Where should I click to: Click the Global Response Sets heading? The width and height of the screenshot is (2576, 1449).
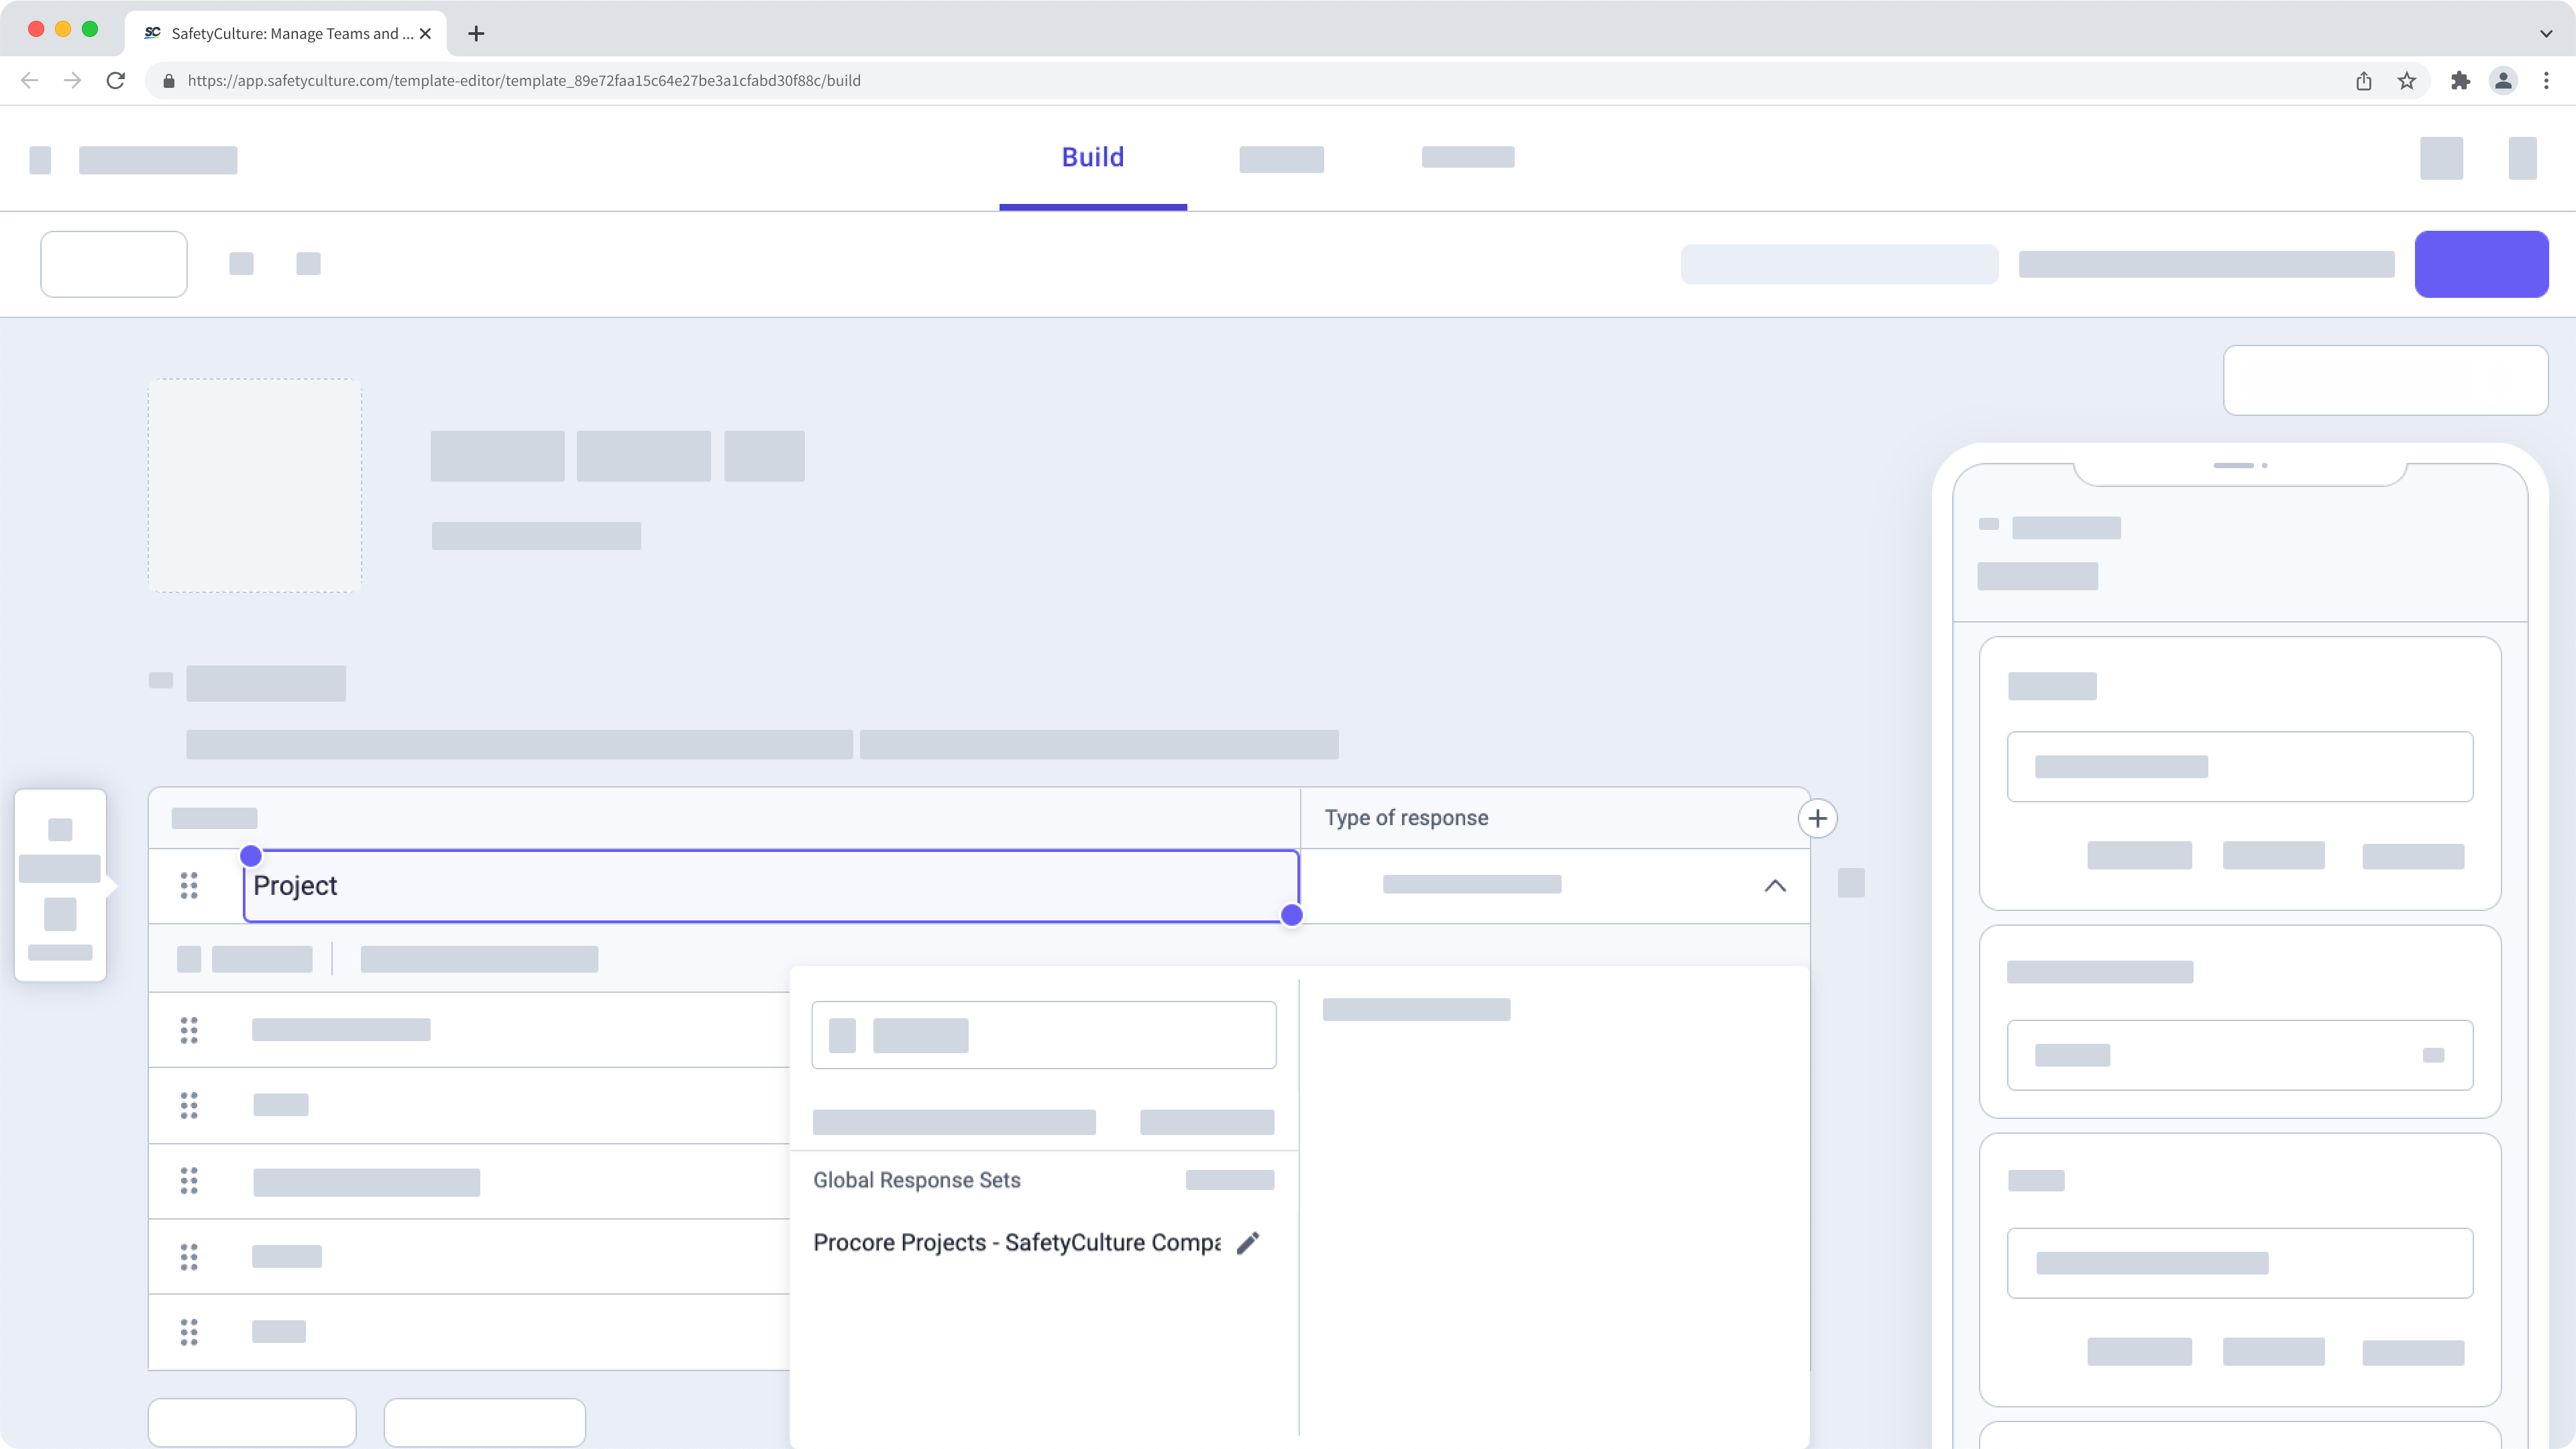(917, 1180)
